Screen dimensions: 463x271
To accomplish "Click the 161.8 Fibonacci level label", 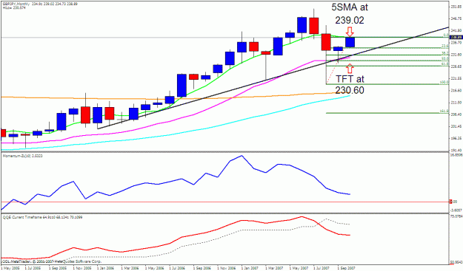I will [x=444, y=112].
